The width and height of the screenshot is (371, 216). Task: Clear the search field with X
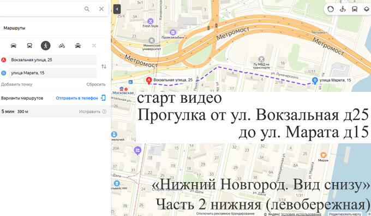coord(101,9)
